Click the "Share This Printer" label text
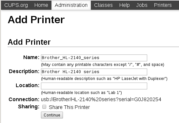 [x=69, y=107]
